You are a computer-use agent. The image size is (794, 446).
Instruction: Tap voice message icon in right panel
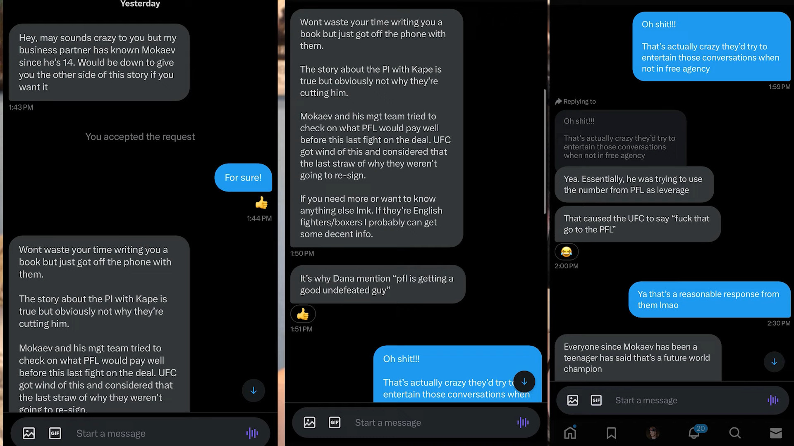(x=773, y=400)
